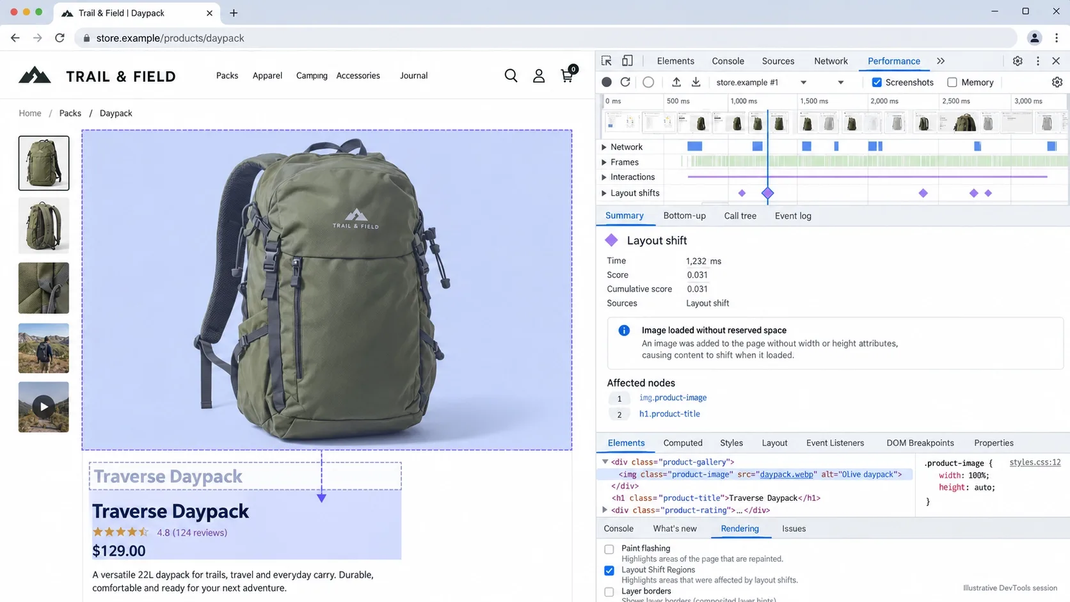Collapse the product-gallery div node
This screenshot has height=602, width=1070.
click(x=605, y=462)
